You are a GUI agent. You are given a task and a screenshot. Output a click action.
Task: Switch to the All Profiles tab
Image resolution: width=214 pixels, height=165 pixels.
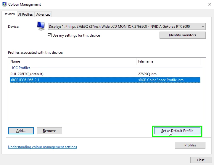(x=25, y=14)
